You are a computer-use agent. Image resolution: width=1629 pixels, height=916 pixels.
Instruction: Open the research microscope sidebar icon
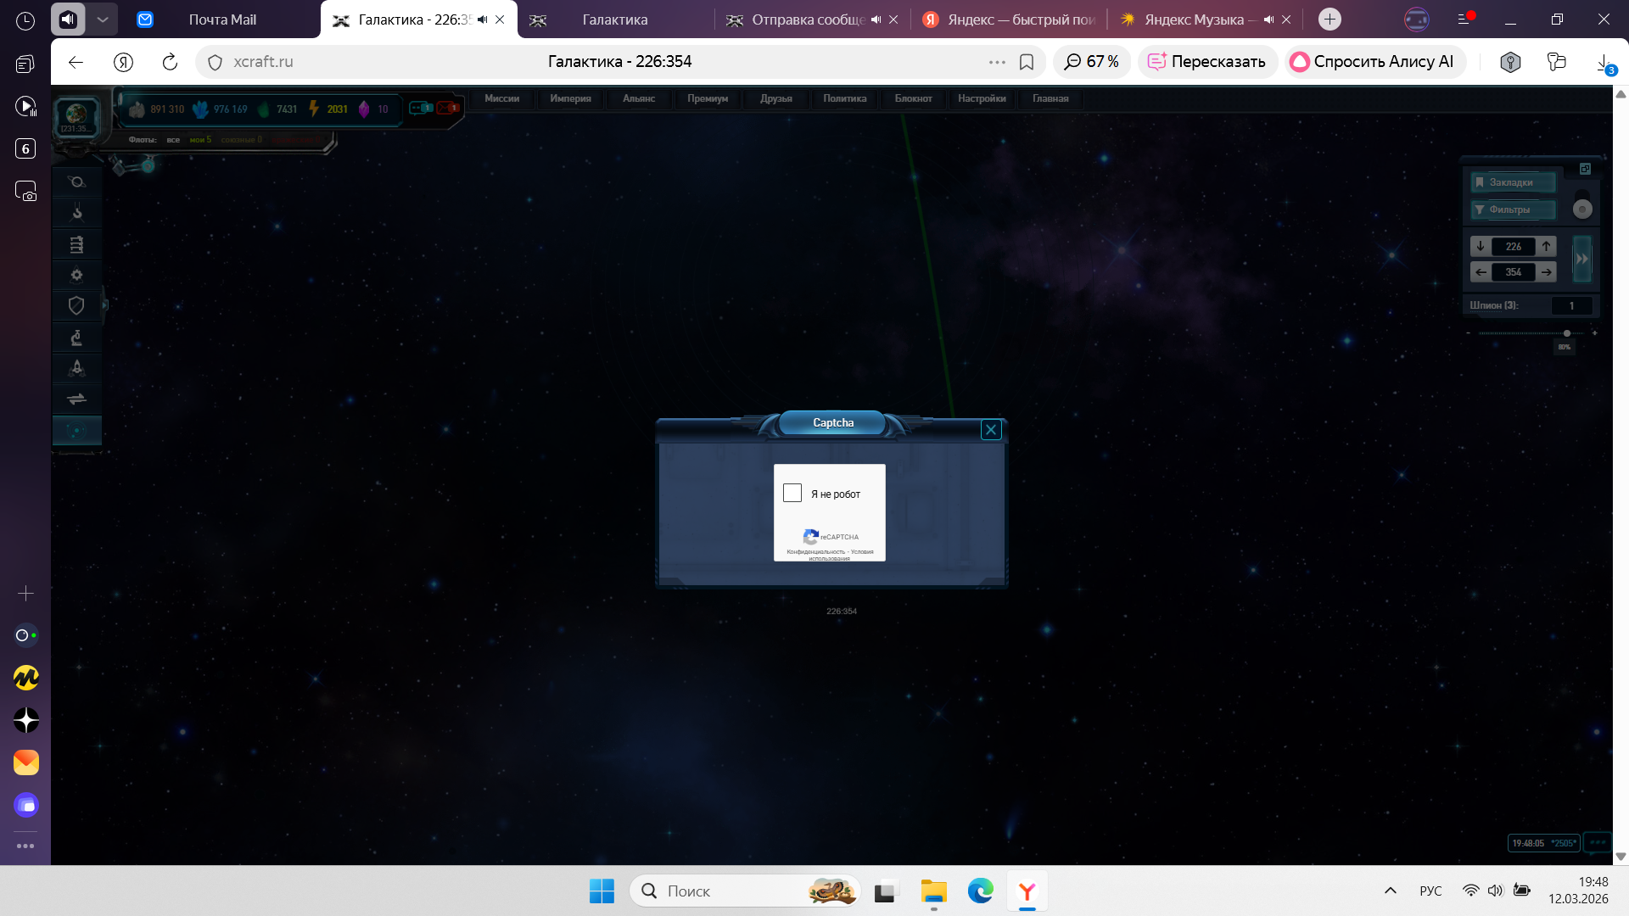pos(76,338)
